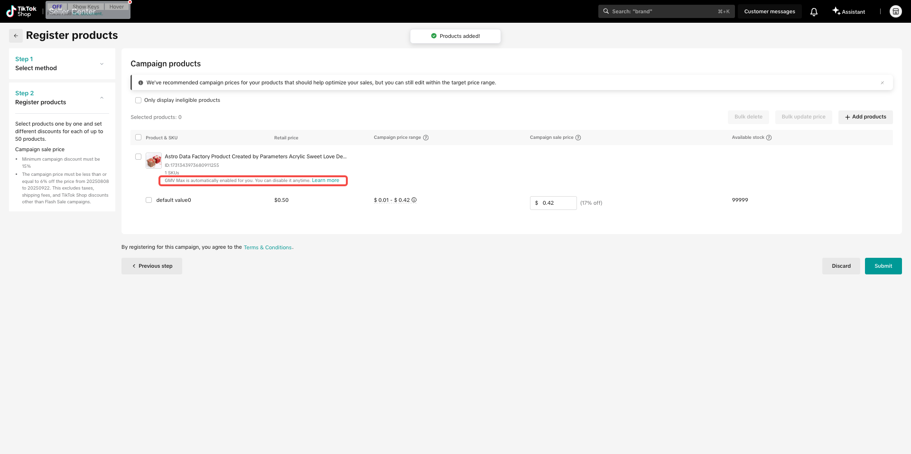Screen dimensions: 911x454
Task: Click the Campaign sale price help icon
Action: point(578,138)
